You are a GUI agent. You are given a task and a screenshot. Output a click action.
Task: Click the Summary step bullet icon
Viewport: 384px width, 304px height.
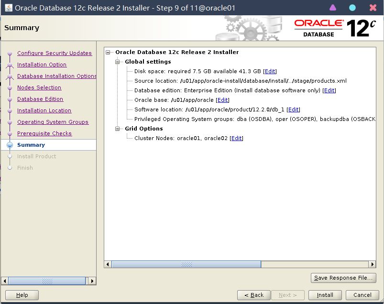tap(10, 145)
